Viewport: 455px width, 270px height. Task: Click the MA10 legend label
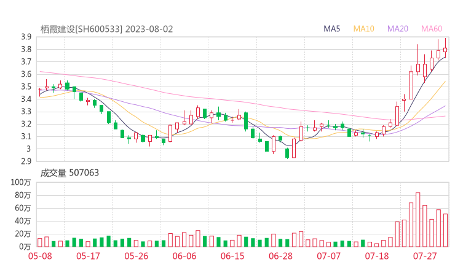pos(363,29)
